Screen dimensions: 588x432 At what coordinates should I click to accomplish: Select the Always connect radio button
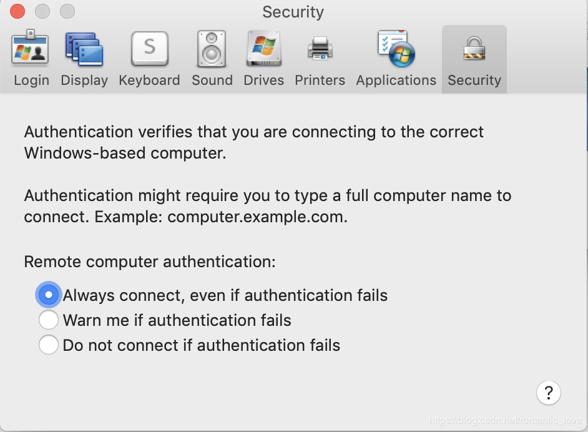pyautogui.click(x=49, y=295)
